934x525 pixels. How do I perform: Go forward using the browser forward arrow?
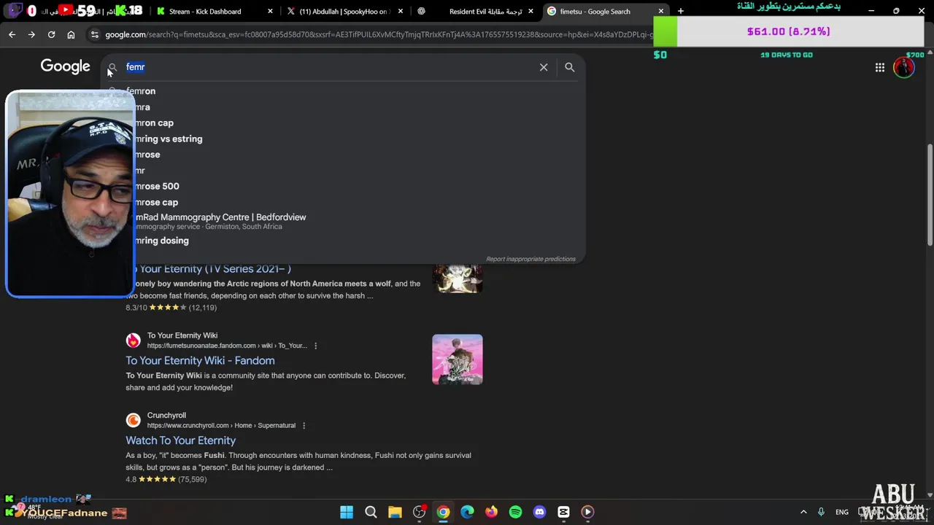(x=31, y=34)
